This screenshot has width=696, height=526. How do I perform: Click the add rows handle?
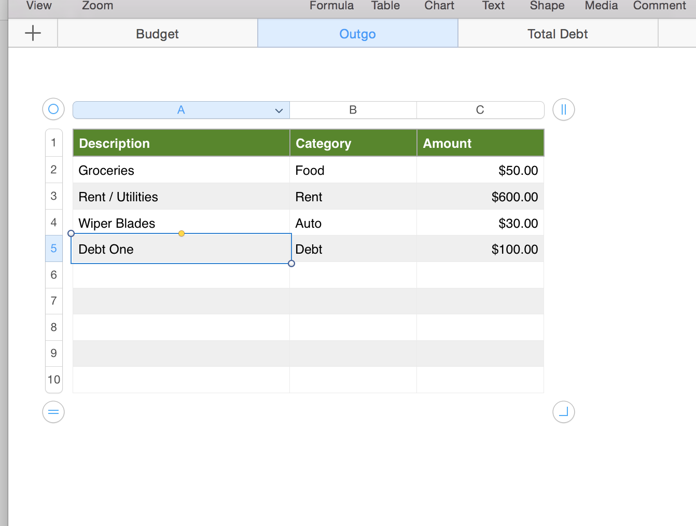coord(53,412)
